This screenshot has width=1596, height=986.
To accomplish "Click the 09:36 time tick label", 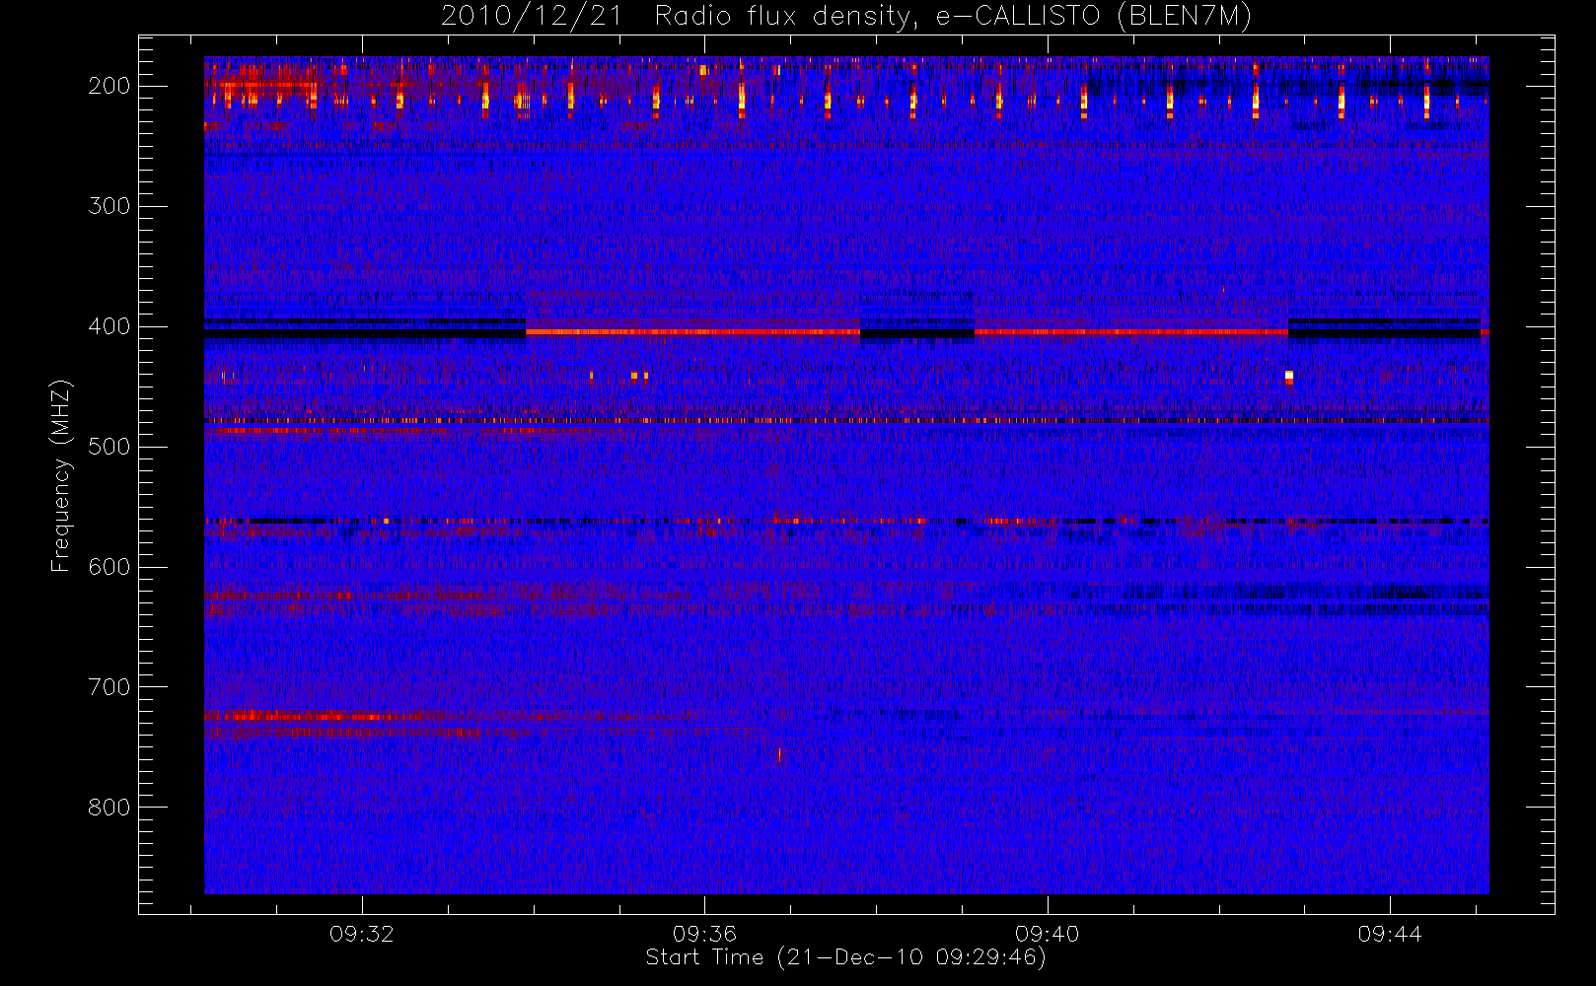I will (x=704, y=934).
